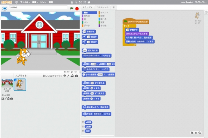Select the ステージ thumbnail
Screen dimensions: 208x138
pos(7,85)
